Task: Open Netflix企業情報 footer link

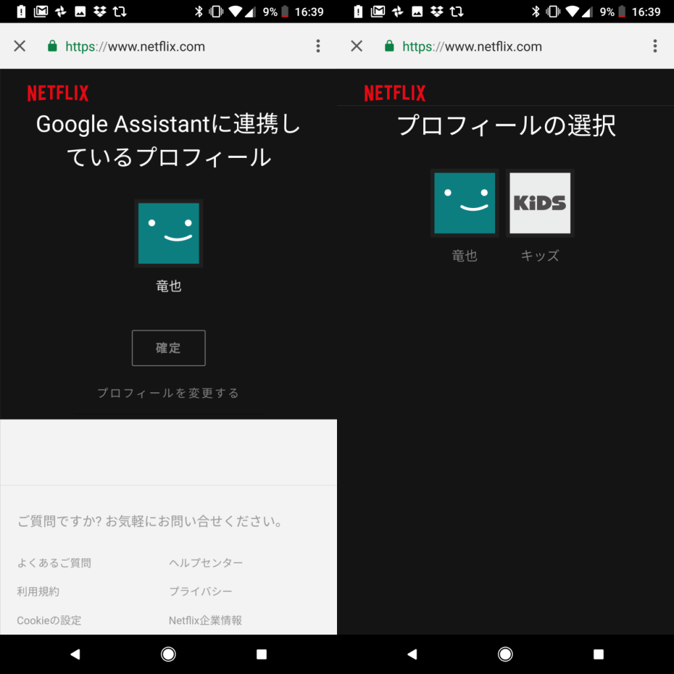Action: pos(205,620)
